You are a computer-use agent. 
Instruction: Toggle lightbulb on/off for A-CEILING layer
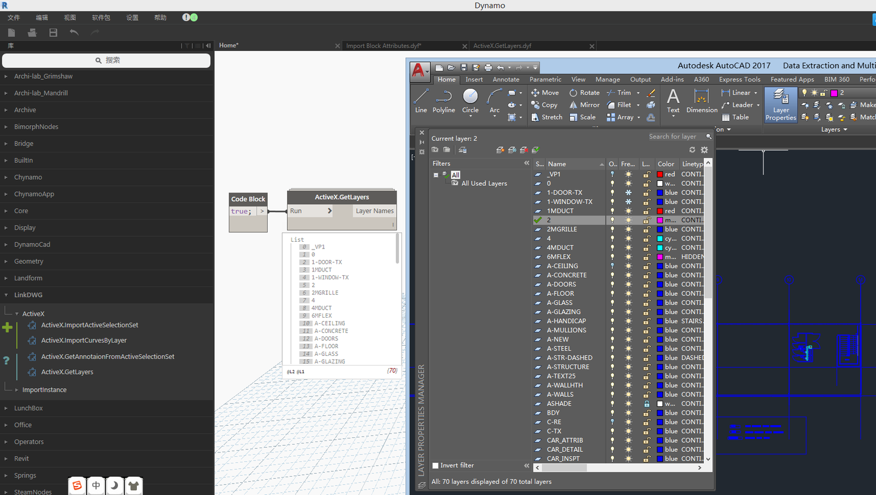coord(612,266)
